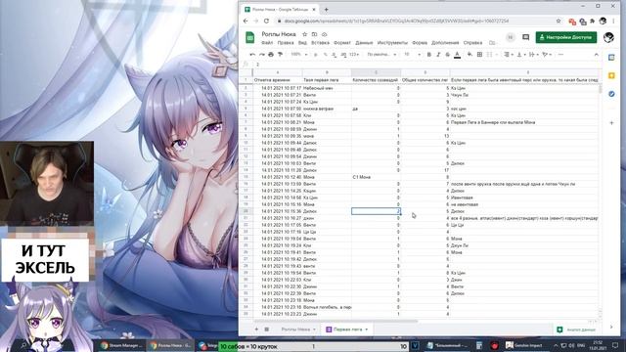
Task: Open more number formats dropdown 123
Action: (354, 55)
